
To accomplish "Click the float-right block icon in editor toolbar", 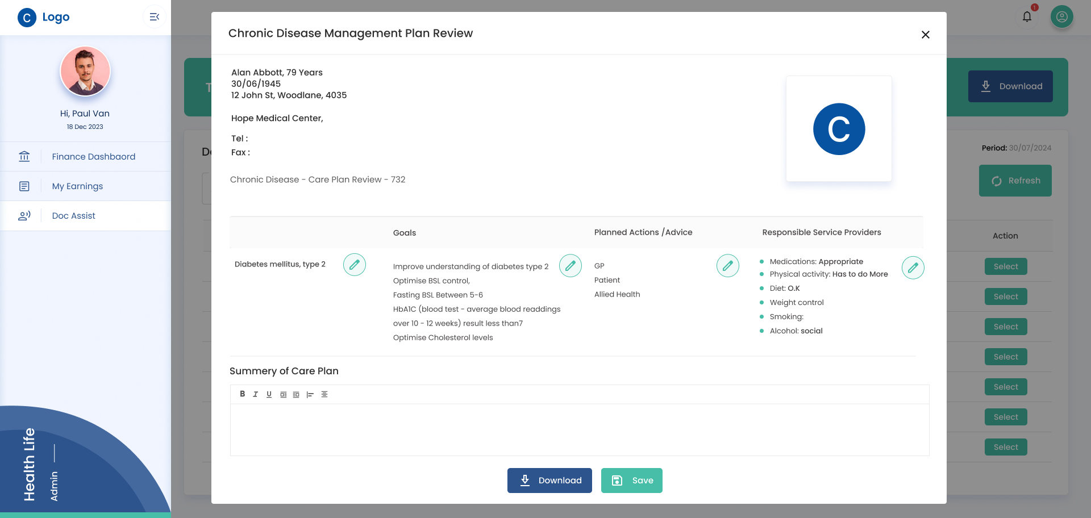I will (296, 394).
